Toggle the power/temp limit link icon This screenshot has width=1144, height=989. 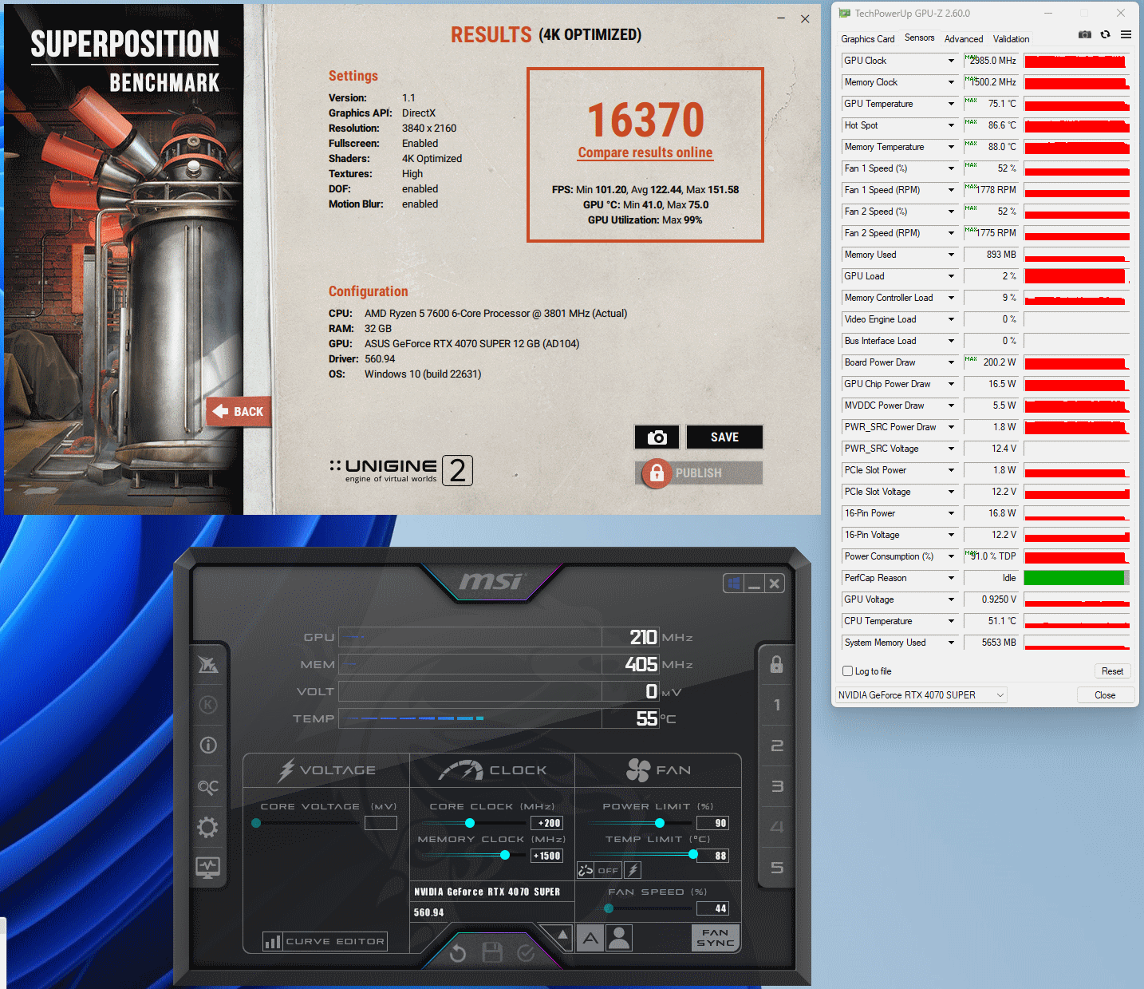click(x=586, y=870)
